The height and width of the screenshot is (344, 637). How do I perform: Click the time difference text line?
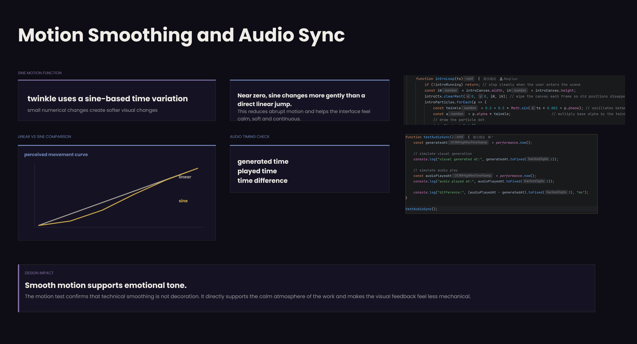(262, 181)
